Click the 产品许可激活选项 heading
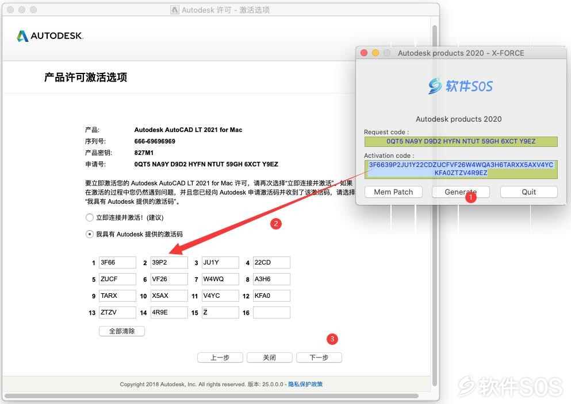The height and width of the screenshot is (404, 571). 86,77
